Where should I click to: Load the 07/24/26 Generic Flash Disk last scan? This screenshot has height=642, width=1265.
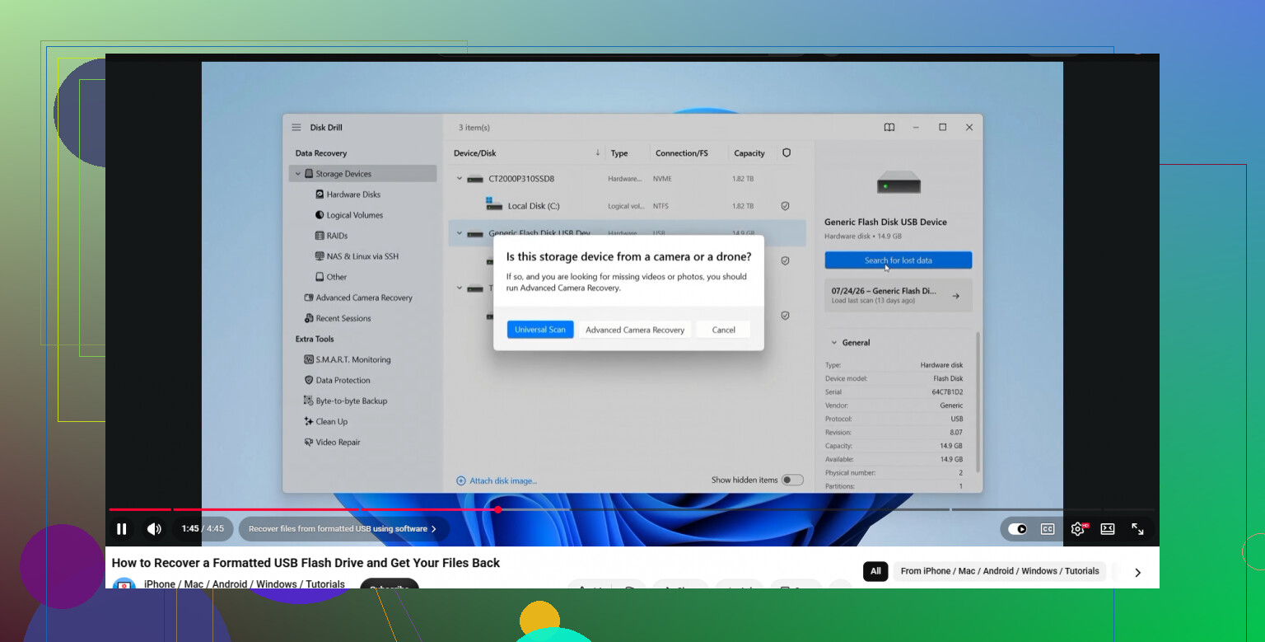pyautogui.click(x=899, y=295)
